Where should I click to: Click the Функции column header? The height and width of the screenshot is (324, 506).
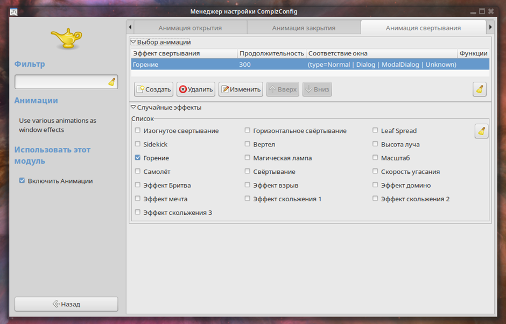[x=473, y=54]
